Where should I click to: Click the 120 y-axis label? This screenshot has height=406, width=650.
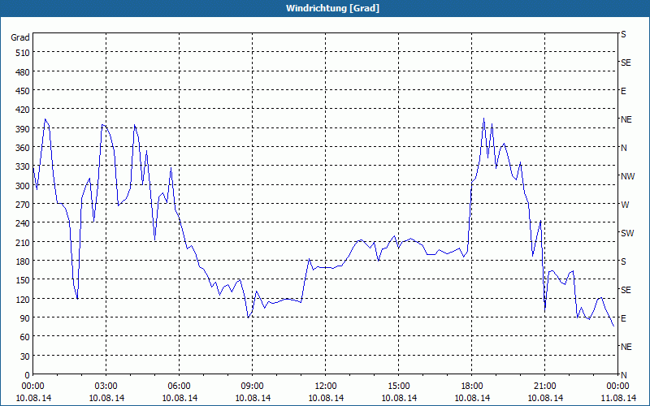tap(23, 300)
